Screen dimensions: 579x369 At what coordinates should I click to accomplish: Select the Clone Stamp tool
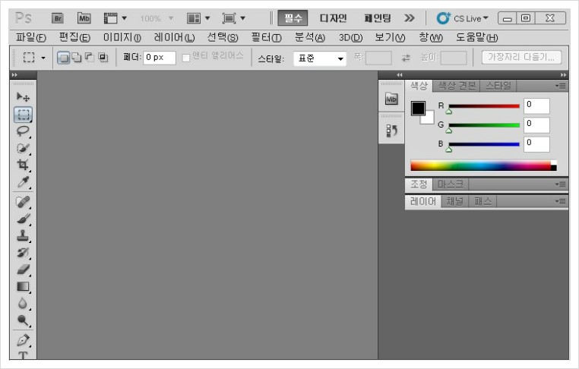click(24, 235)
